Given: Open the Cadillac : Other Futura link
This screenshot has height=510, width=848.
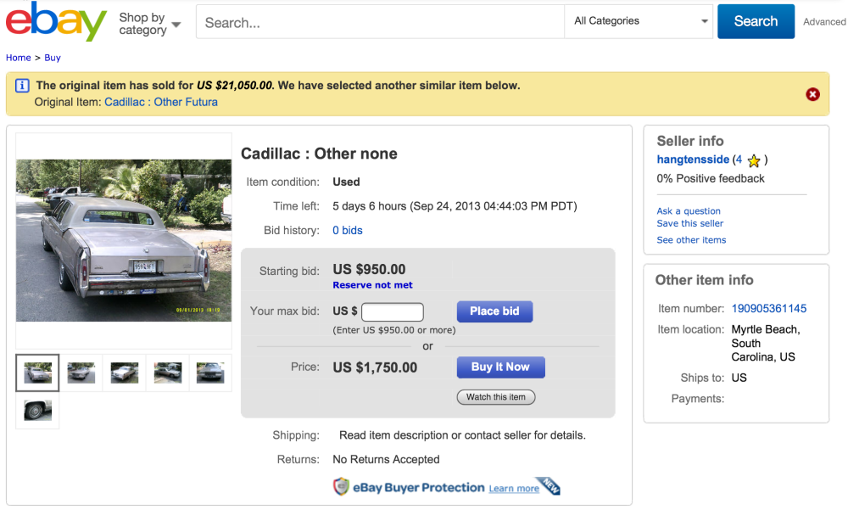Looking at the screenshot, I should tap(161, 102).
